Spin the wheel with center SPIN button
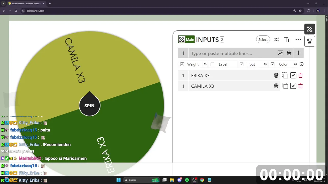The height and width of the screenshot is (184, 328). [89, 106]
